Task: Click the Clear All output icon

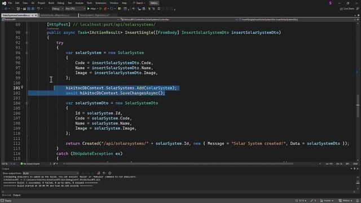Action: [99, 173]
